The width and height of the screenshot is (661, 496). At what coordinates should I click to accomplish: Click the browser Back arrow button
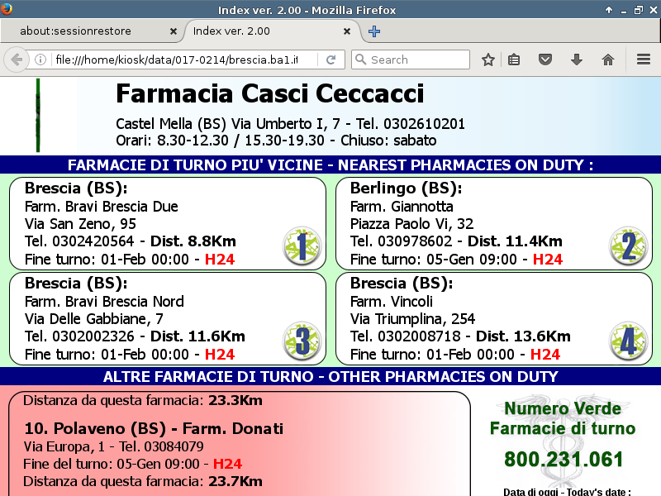pyautogui.click(x=16, y=60)
